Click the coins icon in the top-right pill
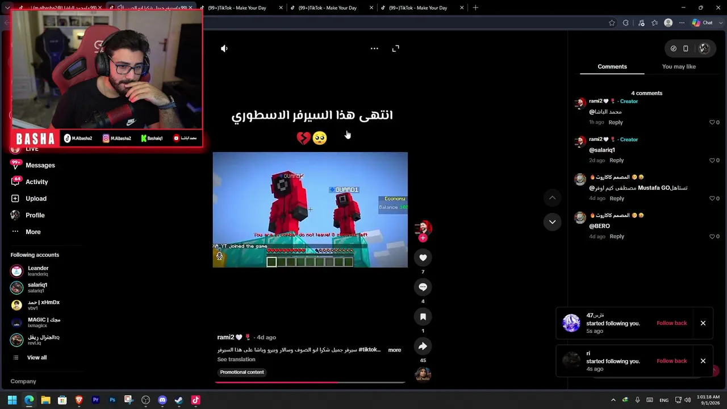The width and height of the screenshot is (727, 409). 674,49
